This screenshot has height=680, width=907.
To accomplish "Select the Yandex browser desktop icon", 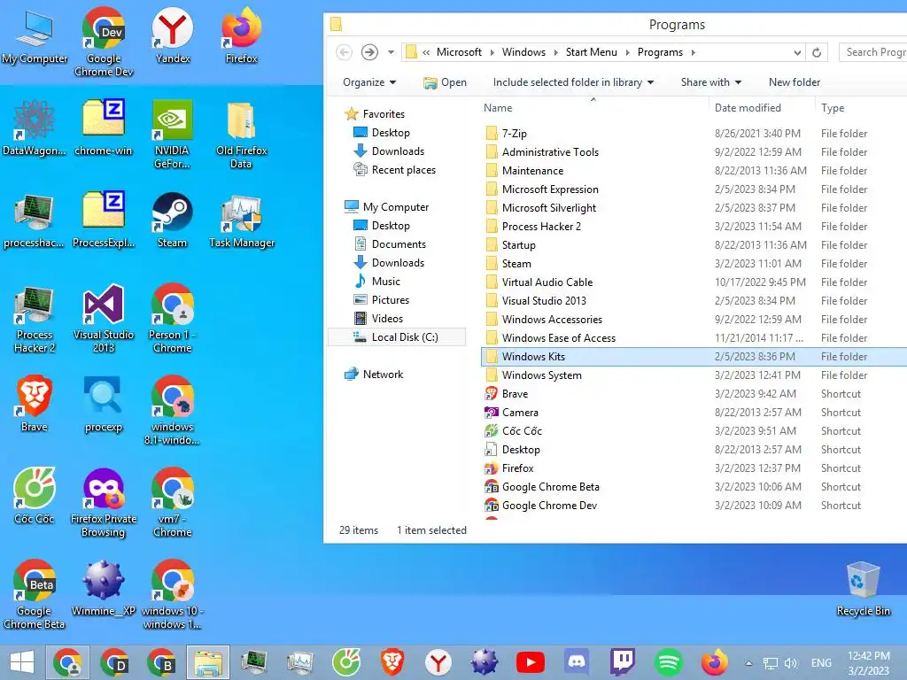I will (172, 35).
